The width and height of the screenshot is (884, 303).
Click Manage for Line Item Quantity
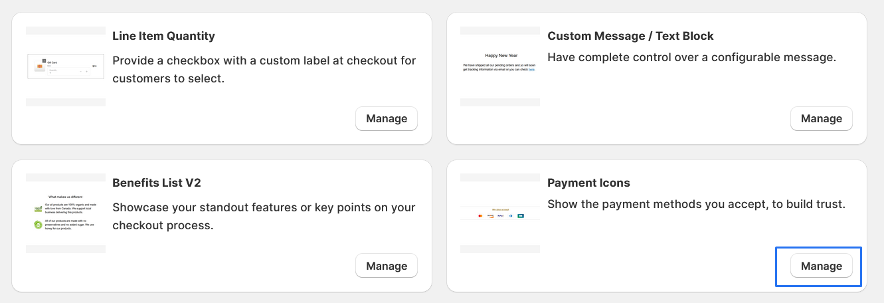(386, 119)
